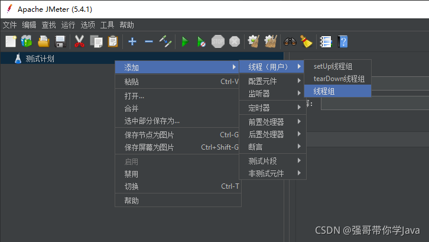Expand the 定时器 submenu
429x242 pixels.
[x=273, y=108]
